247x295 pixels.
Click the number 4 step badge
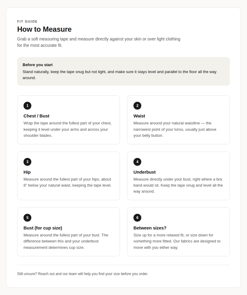point(137,162)
